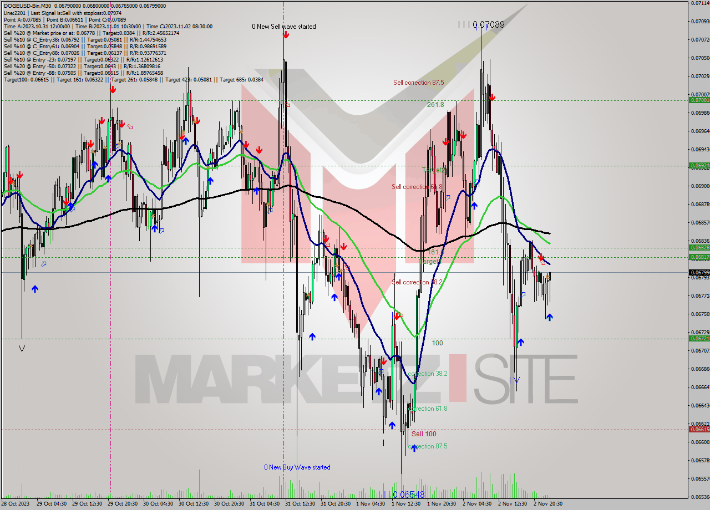Image resolution: width=710 pixels, height=510 pixels.
Task: Click the green '100' level label
Action: [437, 343]
